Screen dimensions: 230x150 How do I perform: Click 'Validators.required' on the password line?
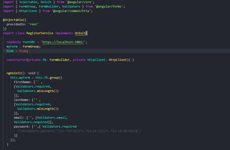click(x=60, y=126)
